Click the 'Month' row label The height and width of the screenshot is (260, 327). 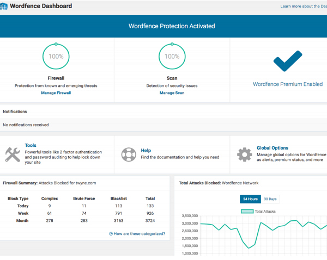22,221
